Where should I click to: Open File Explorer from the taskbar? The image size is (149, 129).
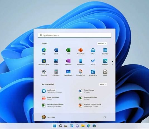click(x=83, y=126)
